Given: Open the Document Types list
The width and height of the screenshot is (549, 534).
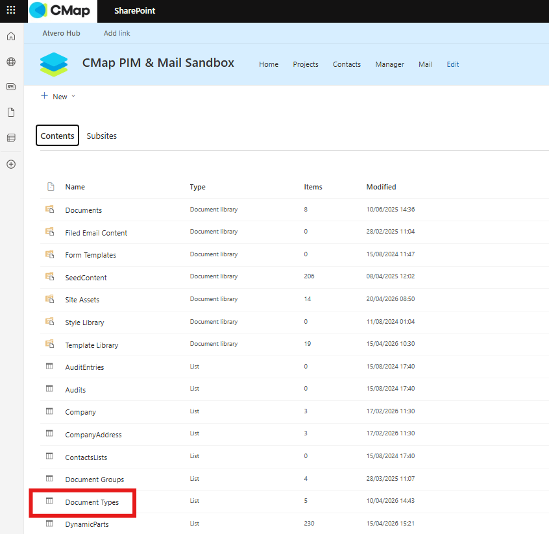Looking at the screenshot, I should pos(91,502).
